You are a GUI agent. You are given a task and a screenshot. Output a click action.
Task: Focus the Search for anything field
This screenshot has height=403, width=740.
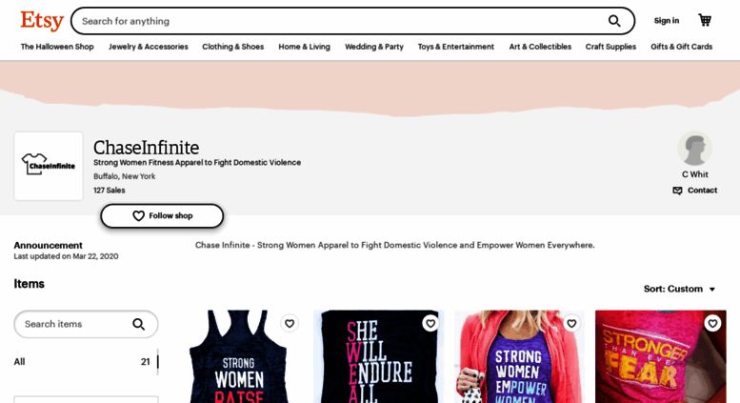[x=352, y=21]
